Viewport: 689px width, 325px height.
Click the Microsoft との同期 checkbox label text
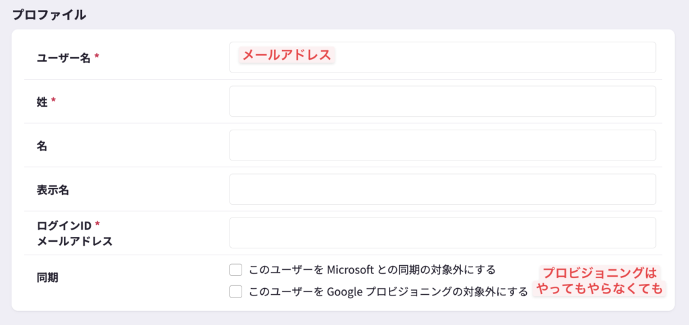coord(372,270)
